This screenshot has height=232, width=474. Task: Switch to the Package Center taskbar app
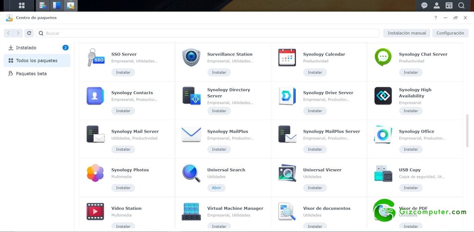click(x=70, y=6)
